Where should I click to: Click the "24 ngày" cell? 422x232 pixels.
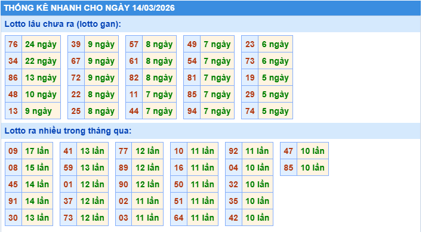point(41,44)
